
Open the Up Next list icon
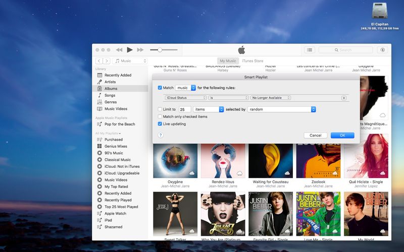pyautogui.click(x=310, y=50)
